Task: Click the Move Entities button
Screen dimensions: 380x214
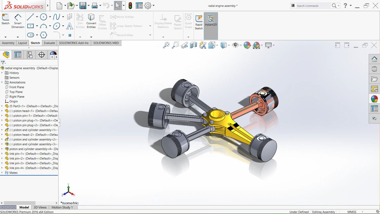Action: pyautogui.click(x=122, y=35)
